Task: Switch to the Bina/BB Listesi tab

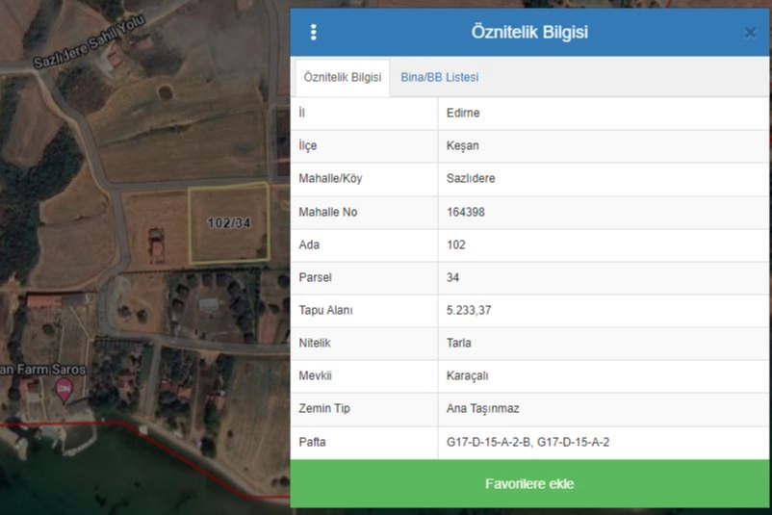Action: tap(439, 77)
